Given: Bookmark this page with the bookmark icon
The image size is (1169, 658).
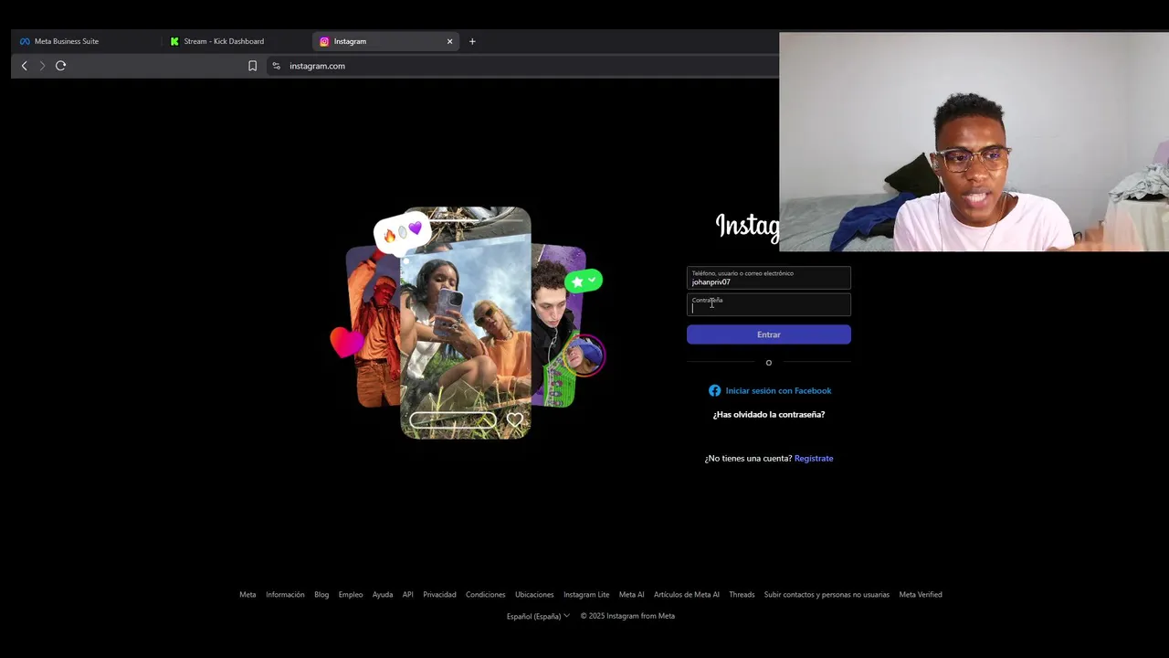Looking at the screenshot, I should 253,66.
